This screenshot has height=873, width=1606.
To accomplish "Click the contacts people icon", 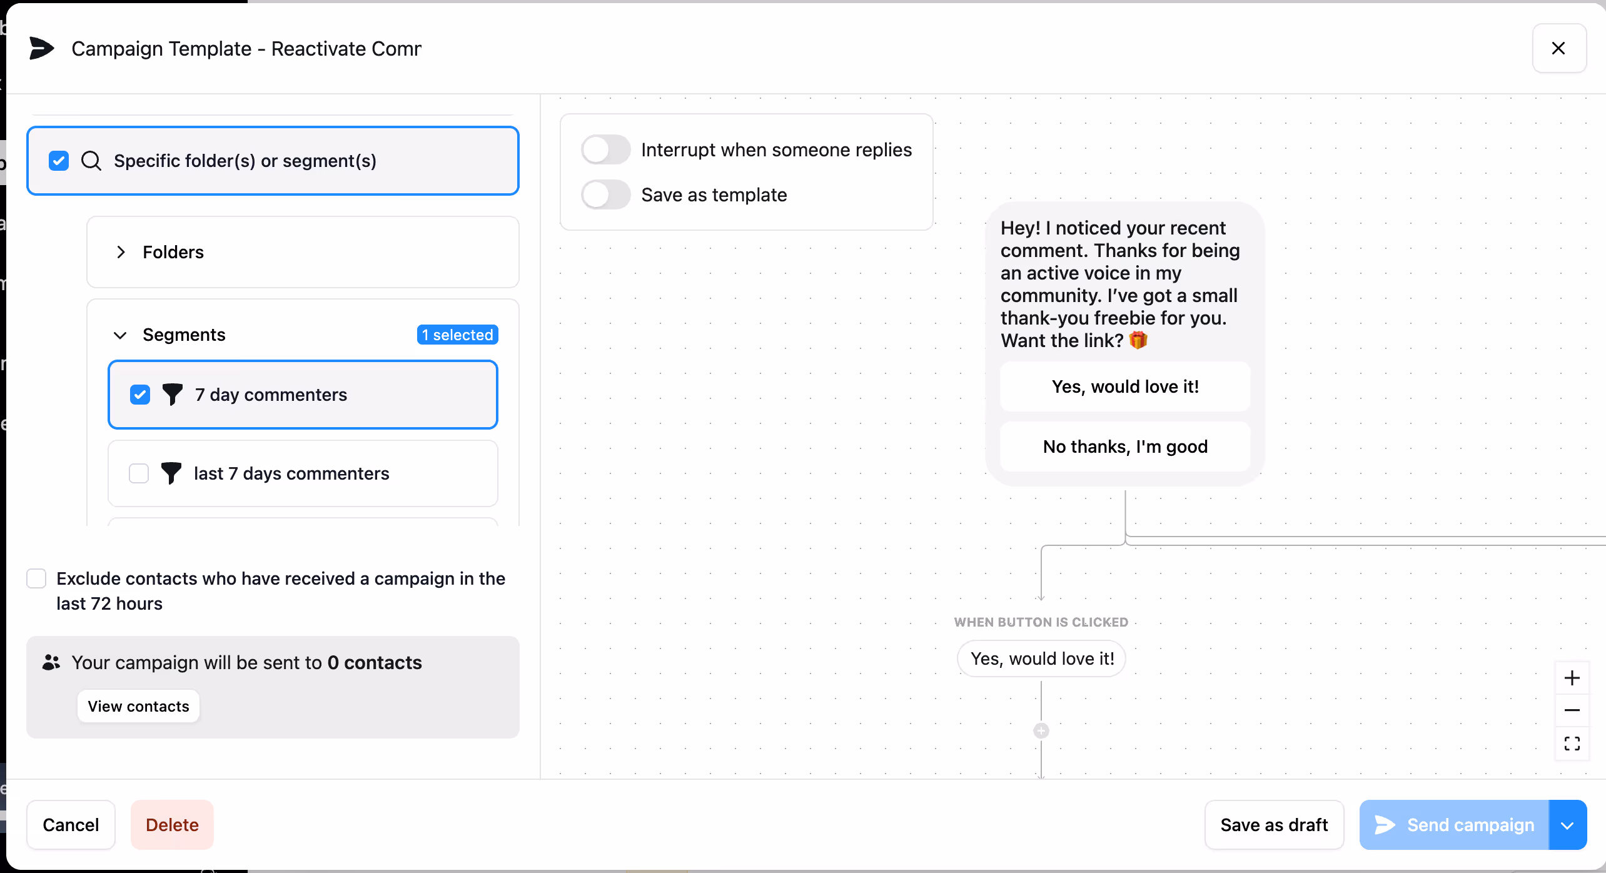I will [x=51, y=662].
